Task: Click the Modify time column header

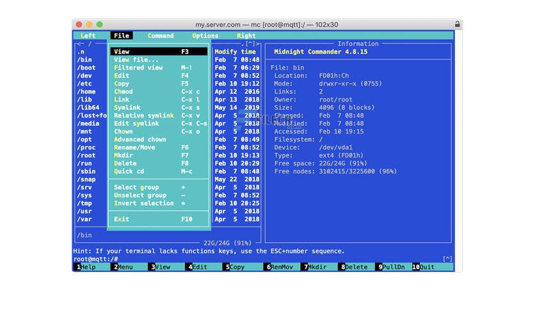Action: [x=235, y=52]
